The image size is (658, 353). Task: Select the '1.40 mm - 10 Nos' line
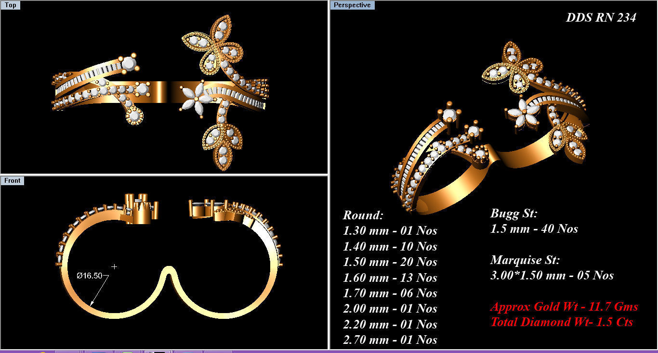(x=390, y=246)
